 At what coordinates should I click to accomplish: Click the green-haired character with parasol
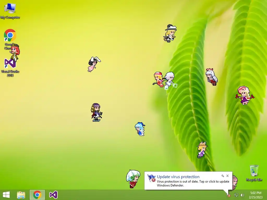(133, 179)
